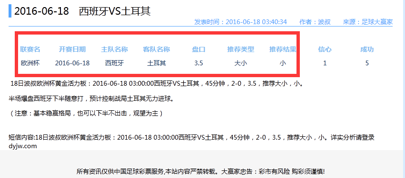Select the 推荐结果 column header
The height and width of the screenshot is (178, 405).
coord(283,49)
